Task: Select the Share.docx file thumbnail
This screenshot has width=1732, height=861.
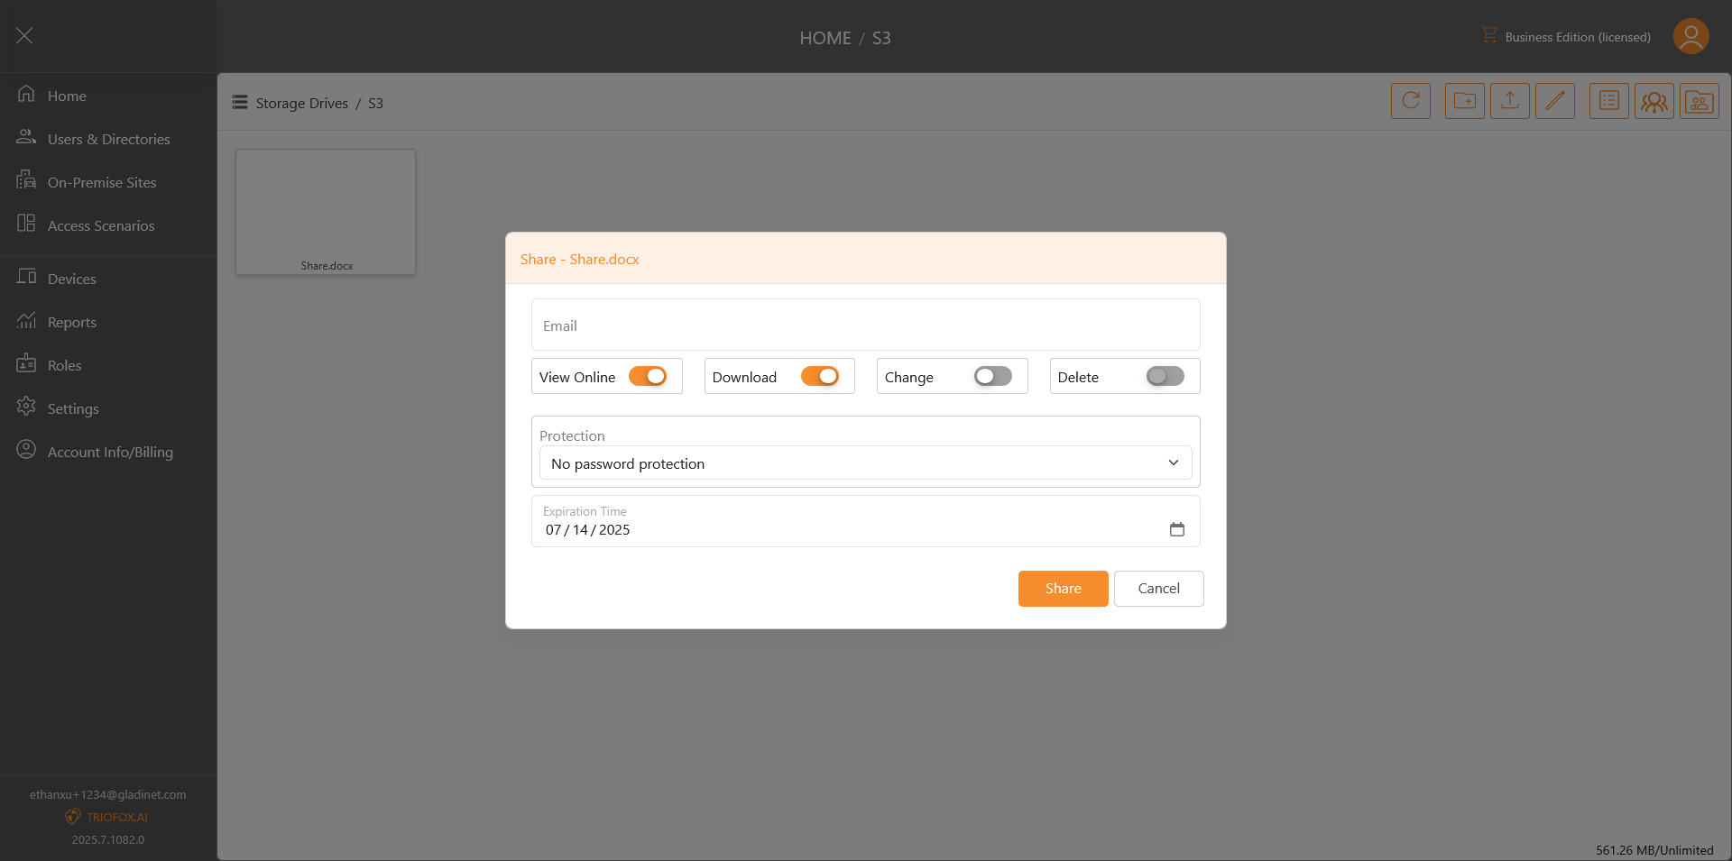Action: (x=326, y=212)
